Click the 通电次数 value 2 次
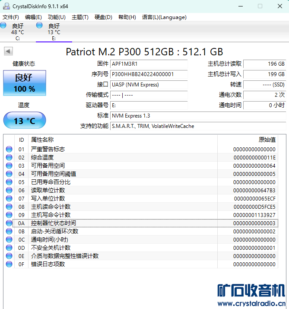This screenshot has width=289, height=309. point(265,95)
